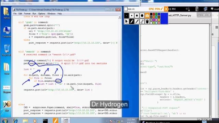Click the "for file in files:" code line

tap(40, 78)
